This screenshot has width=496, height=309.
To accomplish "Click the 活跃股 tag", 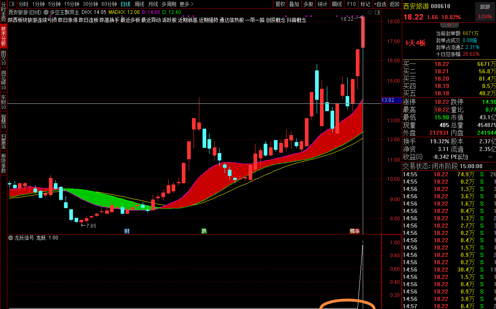I will (169, 20).
